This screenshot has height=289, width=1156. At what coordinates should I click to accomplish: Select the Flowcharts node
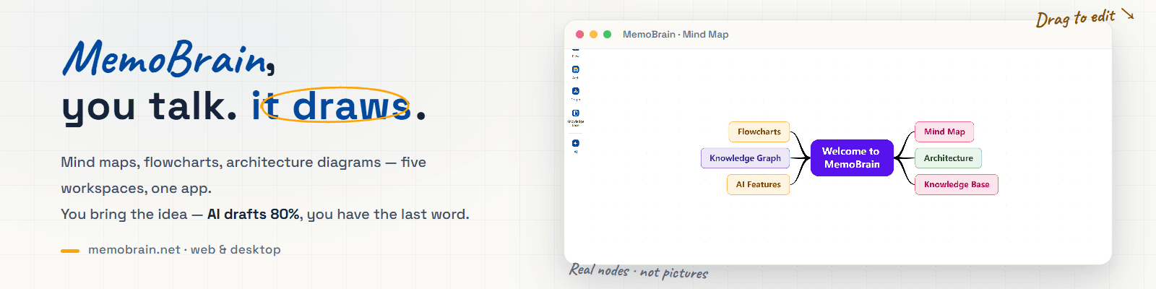click(759, 131)
